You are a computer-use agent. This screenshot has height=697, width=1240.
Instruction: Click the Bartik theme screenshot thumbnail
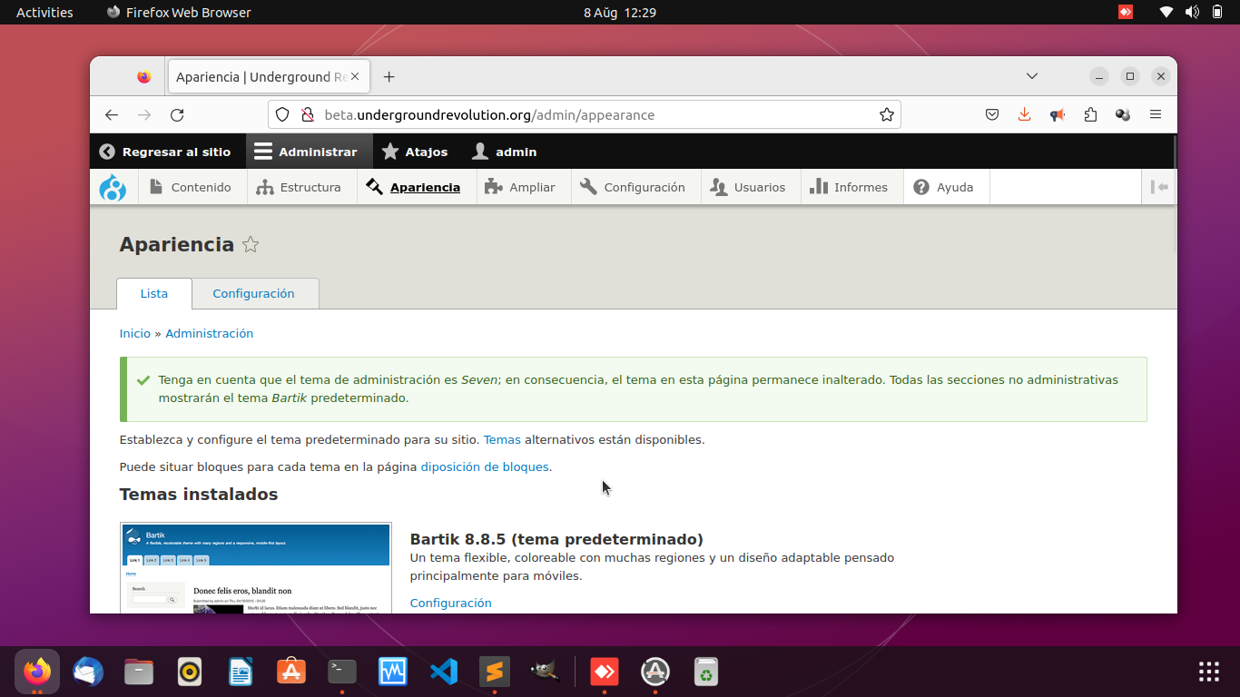pos(256,568)
